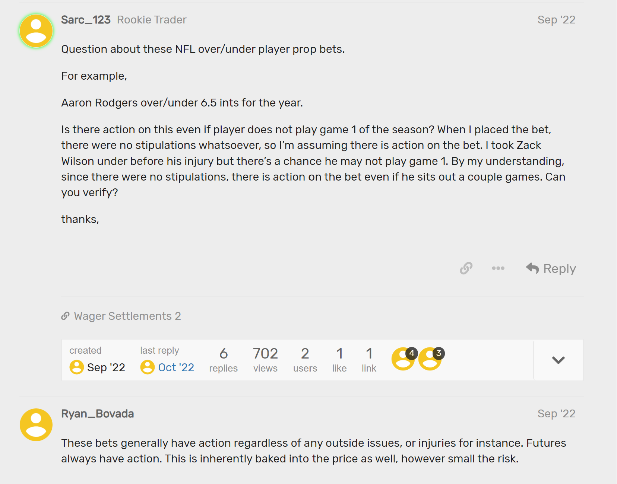The image size is (617, 484).
Task: Click the 1 link count
Action: tap(369, 360)
